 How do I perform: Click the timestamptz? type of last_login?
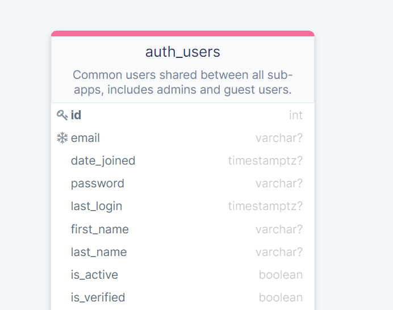pos(265,207)
